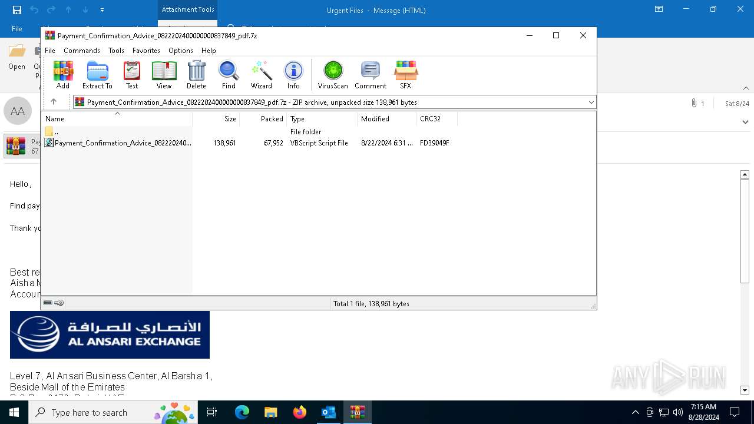
Task: Click the message body scroll up arrow
Action: click(745, 175)
